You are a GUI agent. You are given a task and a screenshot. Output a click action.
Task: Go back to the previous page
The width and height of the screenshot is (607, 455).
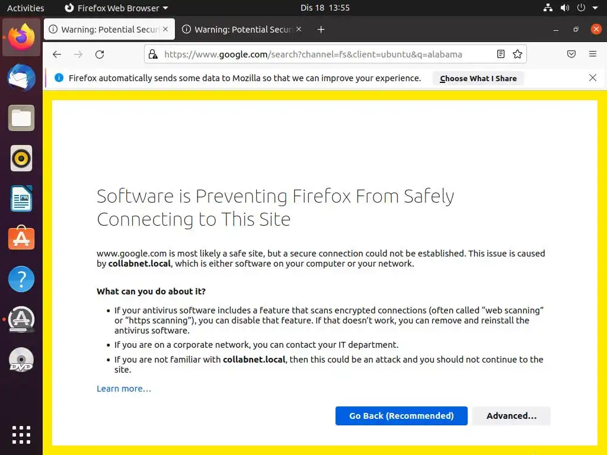57,55
